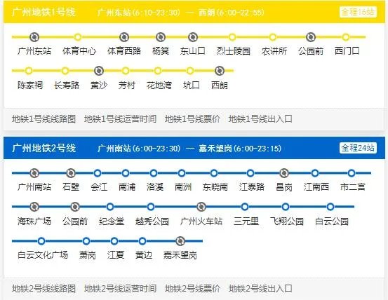
Task: Open 地铁2号线出入口 link
Action: (260, 288)
